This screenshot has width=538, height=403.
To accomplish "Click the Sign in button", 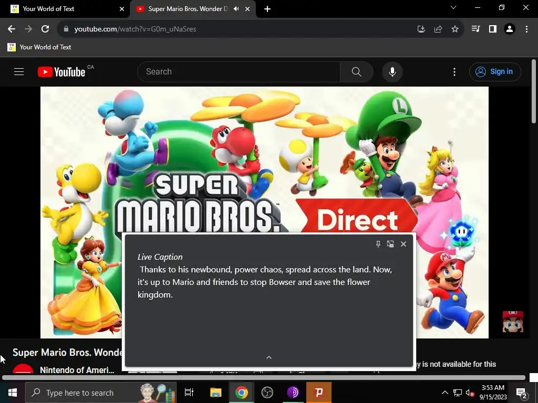I will pos(495,71).
